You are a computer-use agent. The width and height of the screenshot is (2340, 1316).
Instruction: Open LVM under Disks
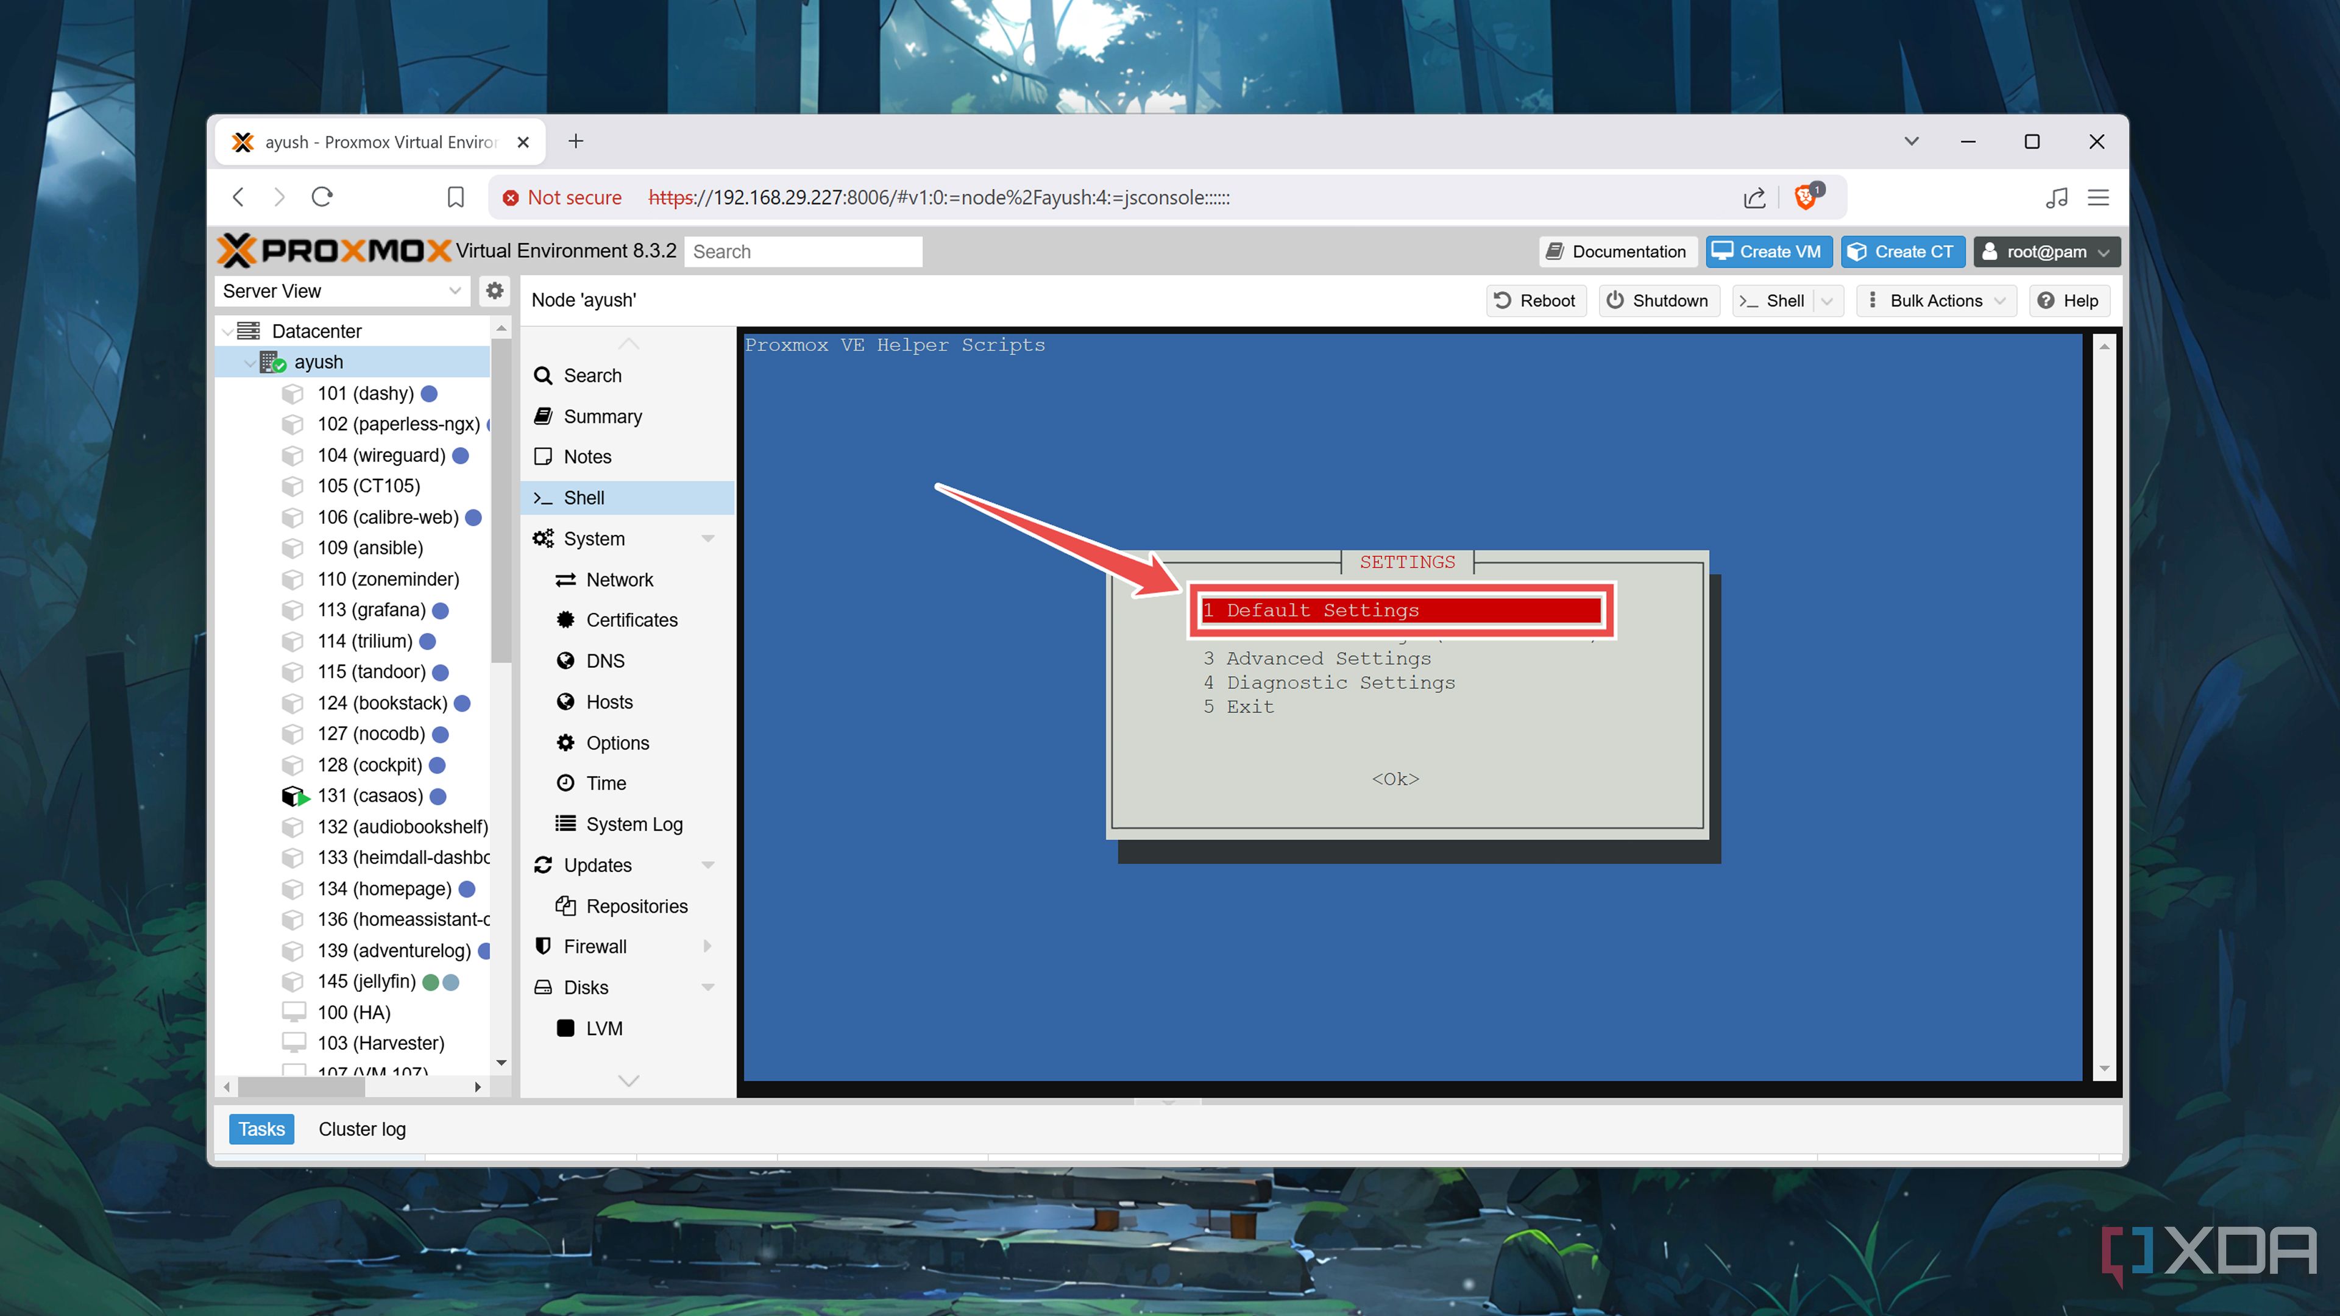pyautogui.click(x=603, y=1028)
